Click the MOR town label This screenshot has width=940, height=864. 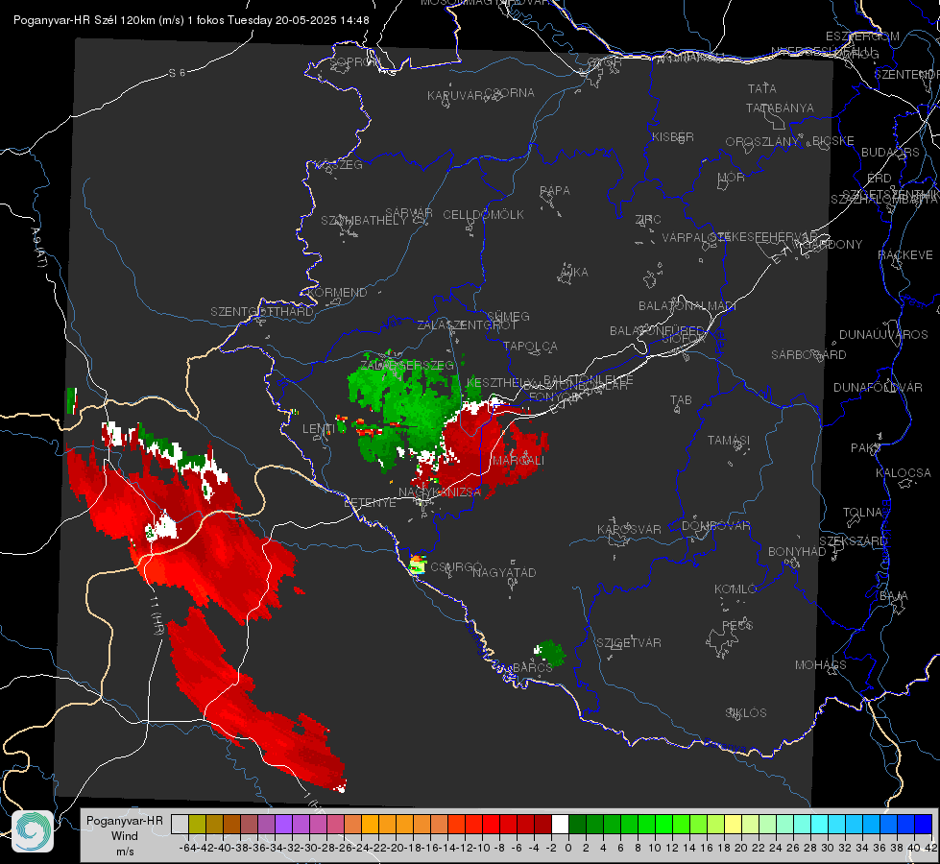click(x=732, y=178)
